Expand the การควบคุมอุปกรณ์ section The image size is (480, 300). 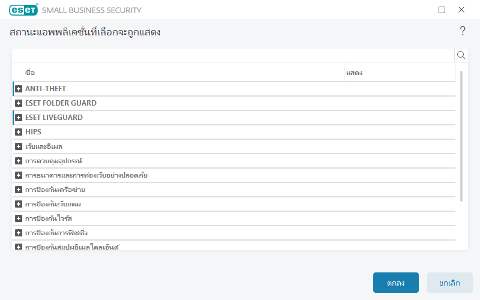19,161
